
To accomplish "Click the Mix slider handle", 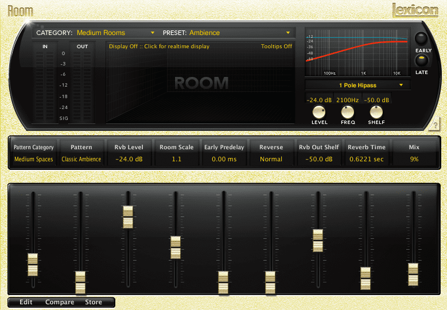I will pos(413,274).
